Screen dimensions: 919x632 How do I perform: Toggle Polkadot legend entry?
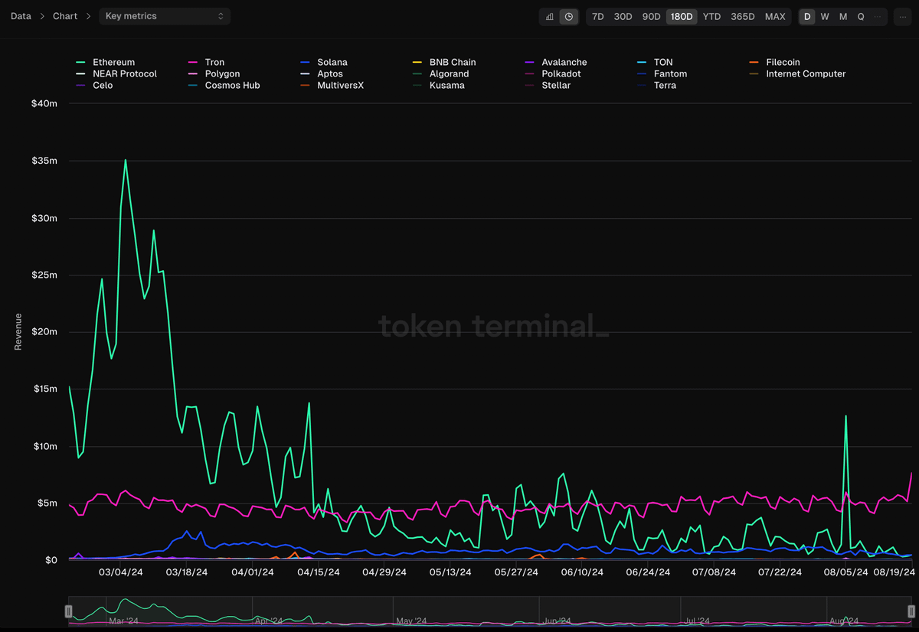point(553,73)
